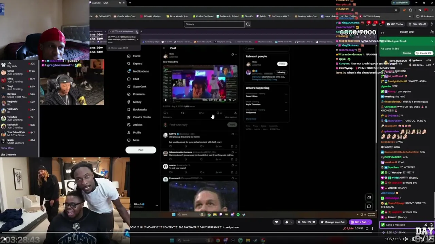This screenshot has width=435, height=244.
Task: Click the Post button in X sidebar
Action: [x=141, y=150]
